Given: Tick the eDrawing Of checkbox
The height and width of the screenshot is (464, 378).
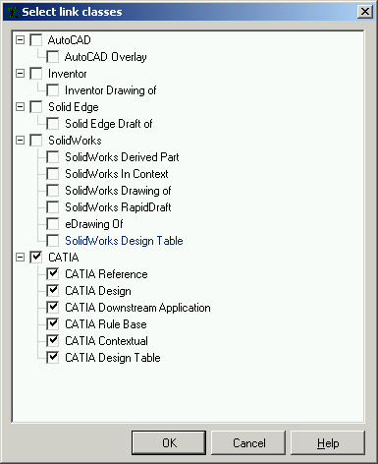Looking at the screenshot, I should tap(52, 224).
